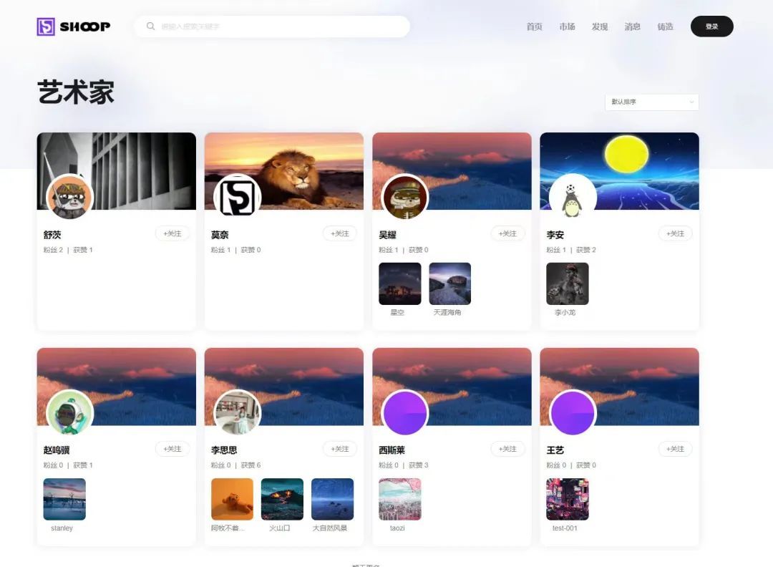Go to the 首页 nav item
The width and height of the screenshot is (773, 567).
(535, 26)
